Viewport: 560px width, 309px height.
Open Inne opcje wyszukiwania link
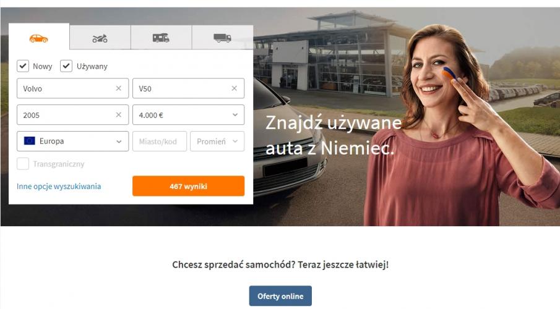click(x=59, y=186)
